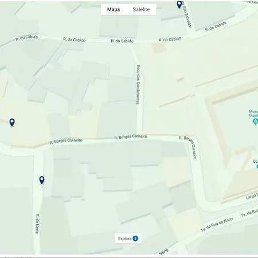Click the R. do Norte street label

(x=37, y=224)
